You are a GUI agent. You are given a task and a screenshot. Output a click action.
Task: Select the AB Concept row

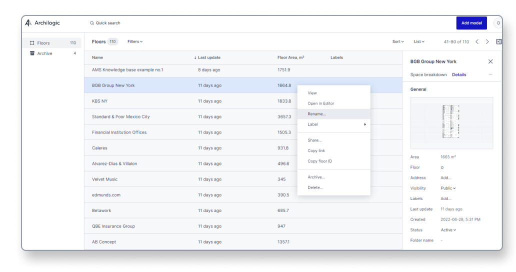pos(243,241)
